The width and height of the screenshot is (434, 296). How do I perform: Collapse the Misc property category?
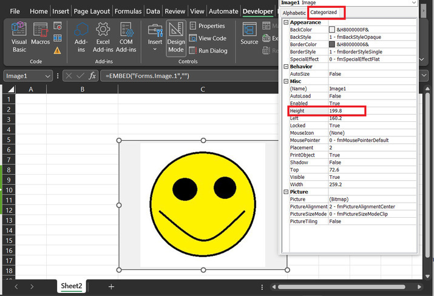click(287, 81)
